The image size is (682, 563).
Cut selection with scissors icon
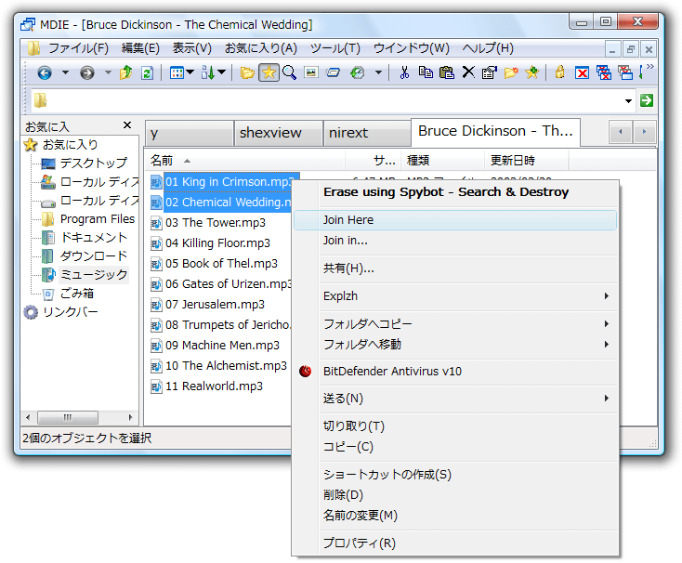coord(404,72)
